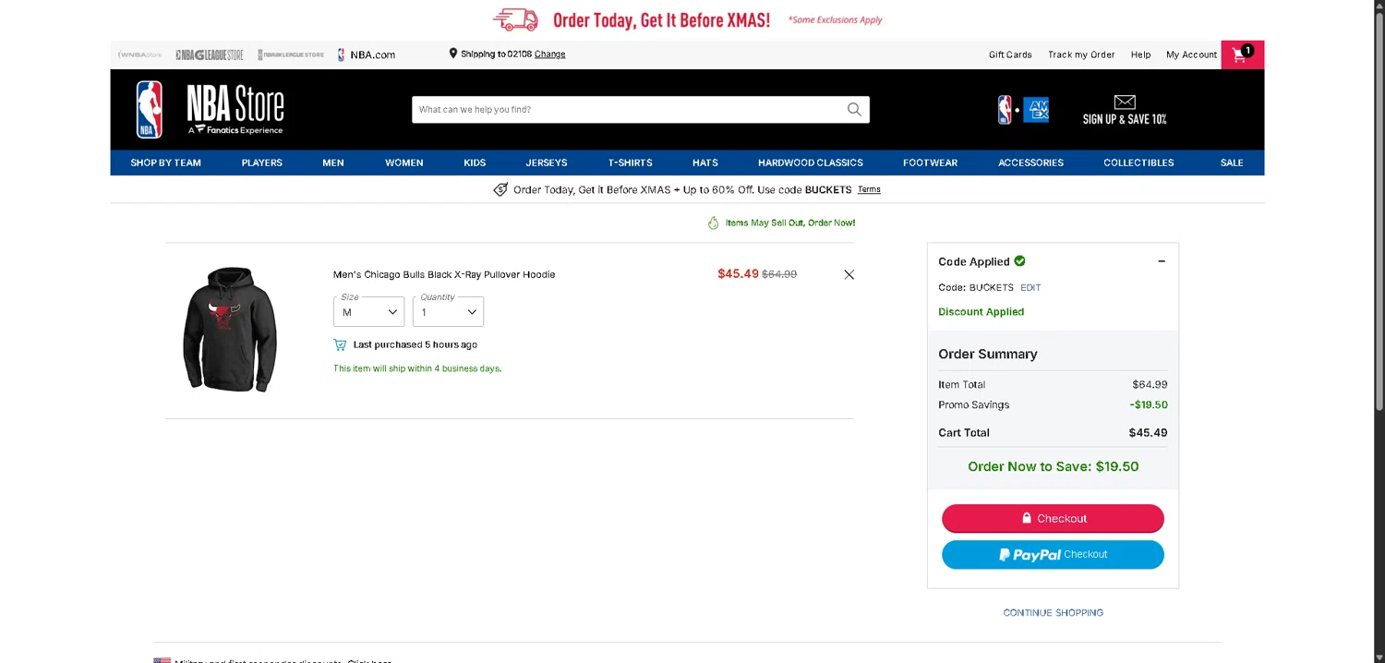1385x663 pixels.
Task: Click the Items May Sell Out flame icon
Action: (713, 223)
